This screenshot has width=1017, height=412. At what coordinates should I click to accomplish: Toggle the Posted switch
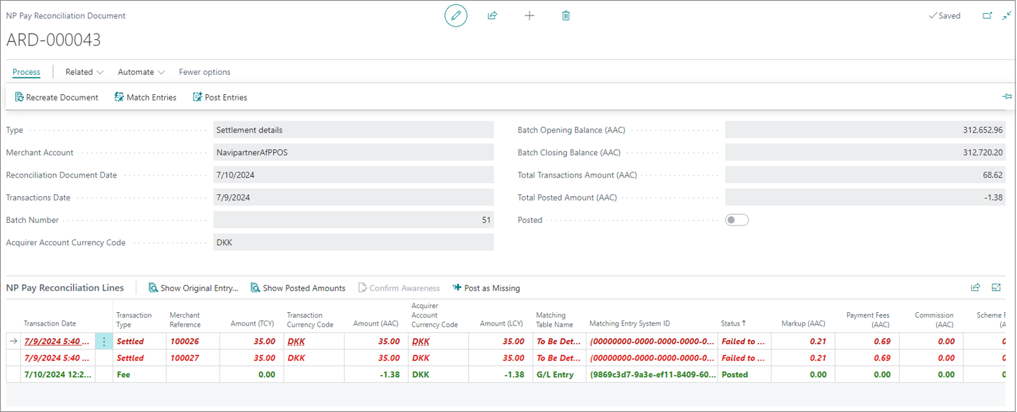[737, 220]
